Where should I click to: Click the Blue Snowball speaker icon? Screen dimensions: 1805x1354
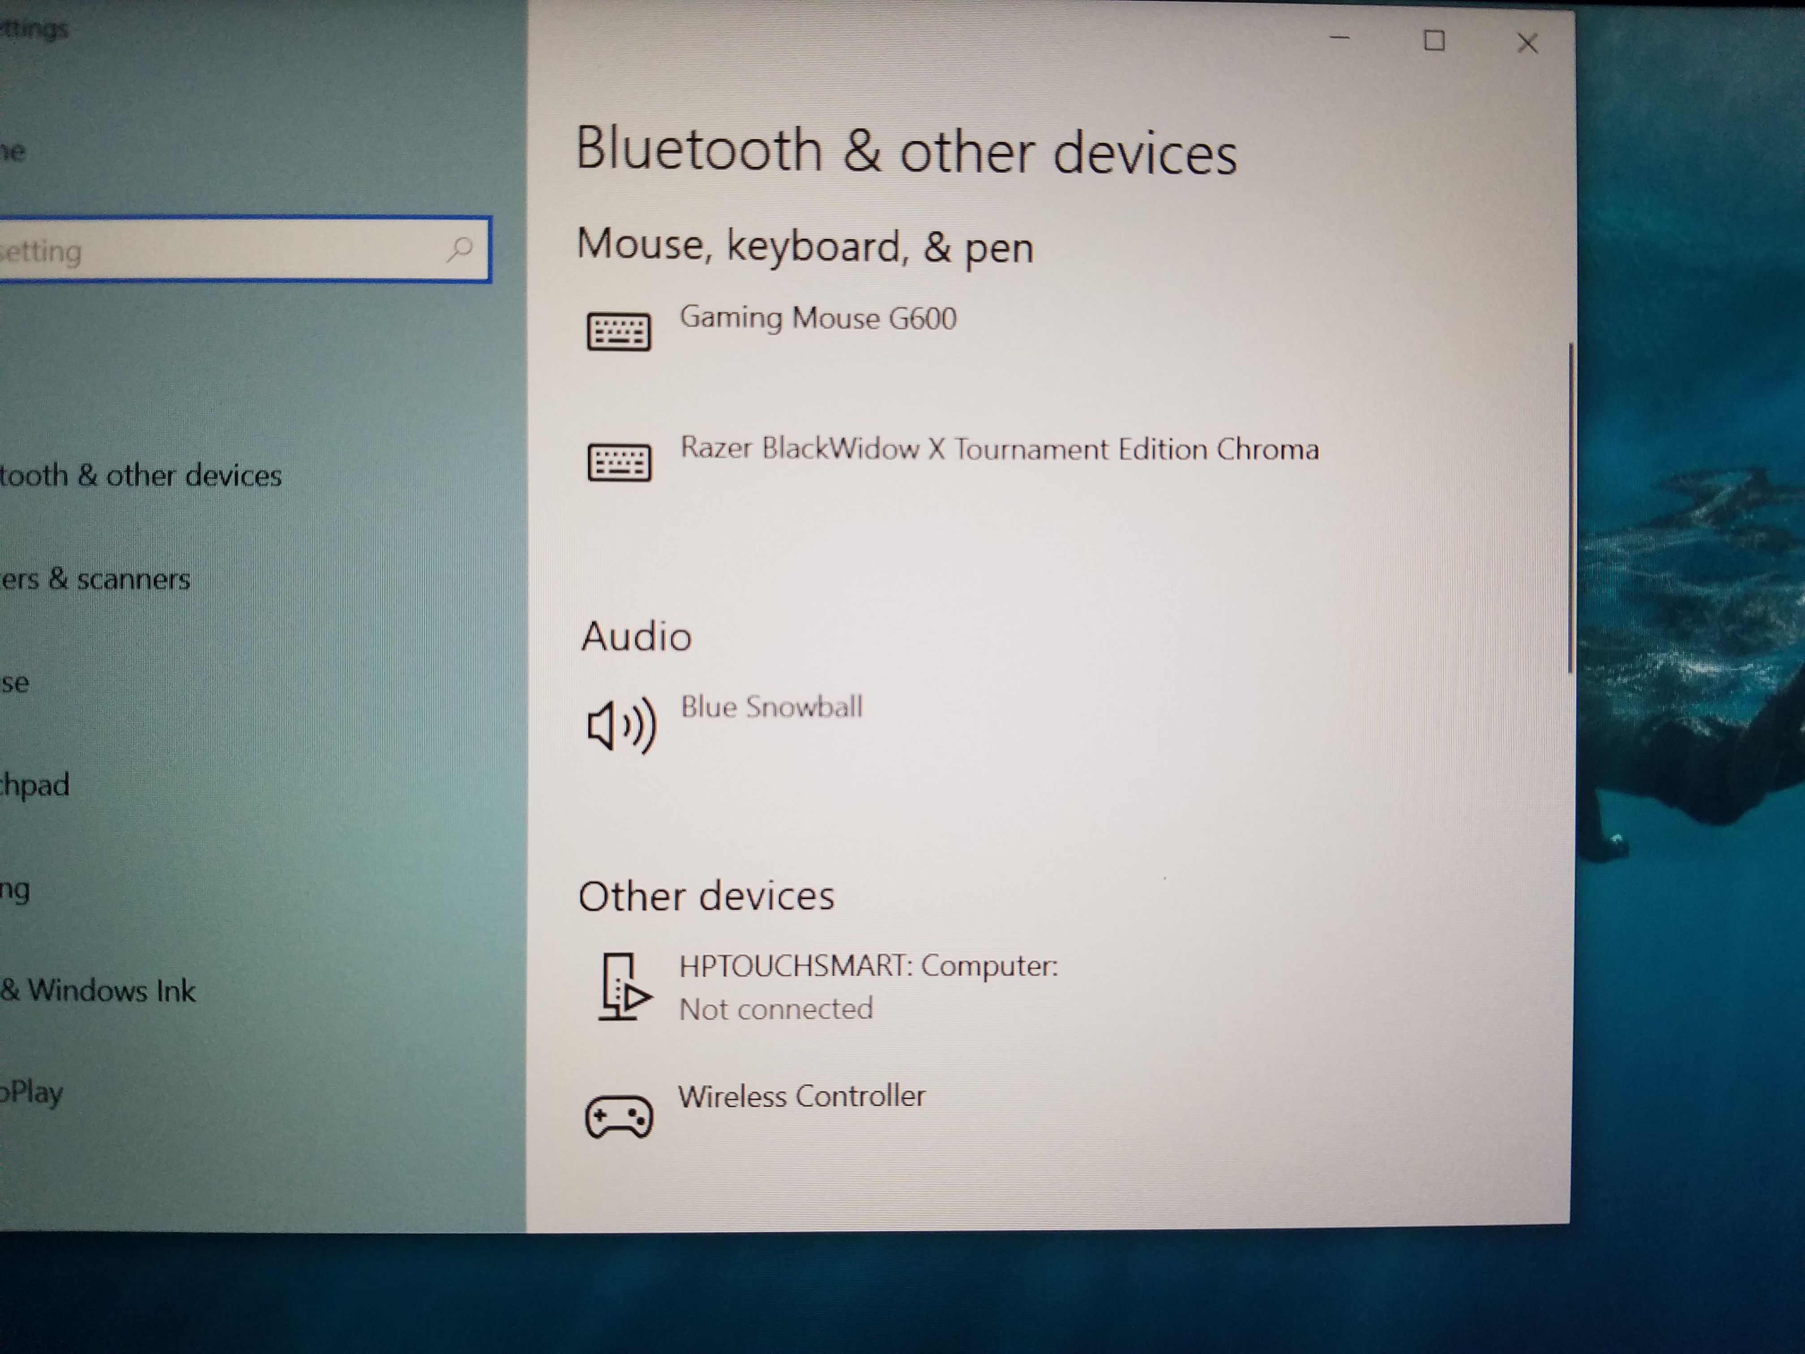tap(621, 725)
